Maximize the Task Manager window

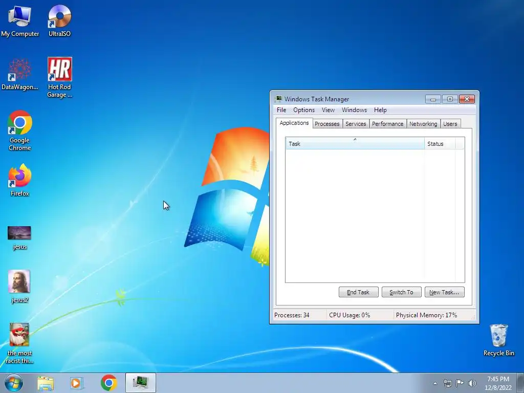point(450,99)
